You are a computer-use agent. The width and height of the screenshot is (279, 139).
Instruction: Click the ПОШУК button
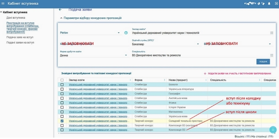263,62
